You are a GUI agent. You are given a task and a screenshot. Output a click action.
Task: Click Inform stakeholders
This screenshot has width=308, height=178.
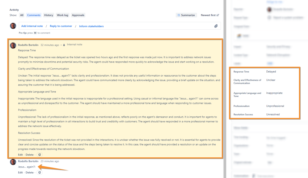pyautogui.click(x=91, y=26)
